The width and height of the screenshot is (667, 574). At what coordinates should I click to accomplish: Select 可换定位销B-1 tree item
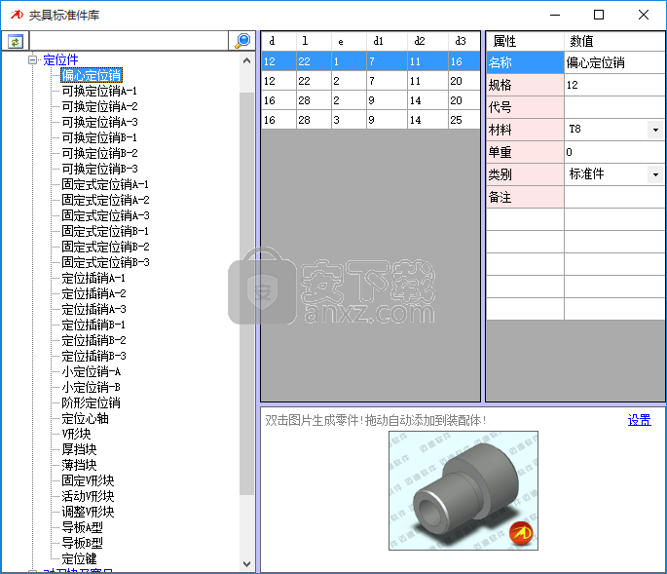[99, 137]
